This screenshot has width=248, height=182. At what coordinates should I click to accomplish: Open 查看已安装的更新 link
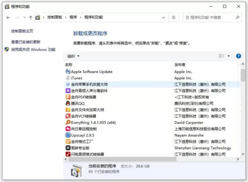coord(26,42)
